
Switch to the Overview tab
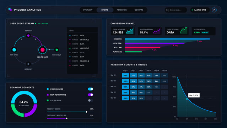[x=88, y=10]
